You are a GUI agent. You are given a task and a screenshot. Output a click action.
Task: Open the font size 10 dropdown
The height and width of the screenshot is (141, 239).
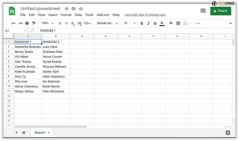(129, 23)
